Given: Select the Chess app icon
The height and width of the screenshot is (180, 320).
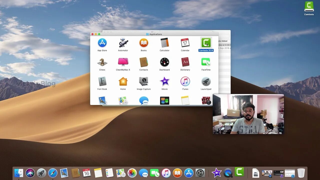Looking at the screenshot, I should 102,62.
